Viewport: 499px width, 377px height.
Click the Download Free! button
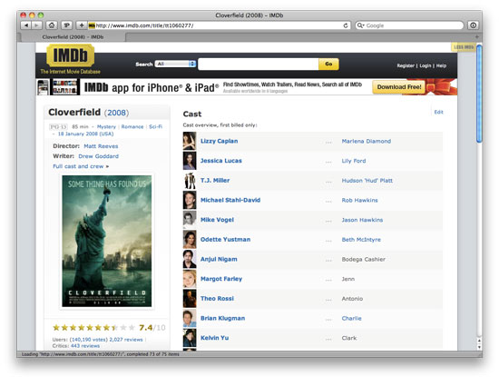pyautogui.click(x=399, y=86)
